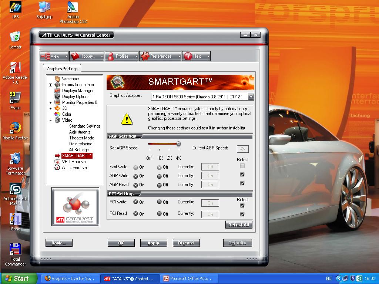Click the Information Center tree icon
Screen dimensions: 379x284
57,85
